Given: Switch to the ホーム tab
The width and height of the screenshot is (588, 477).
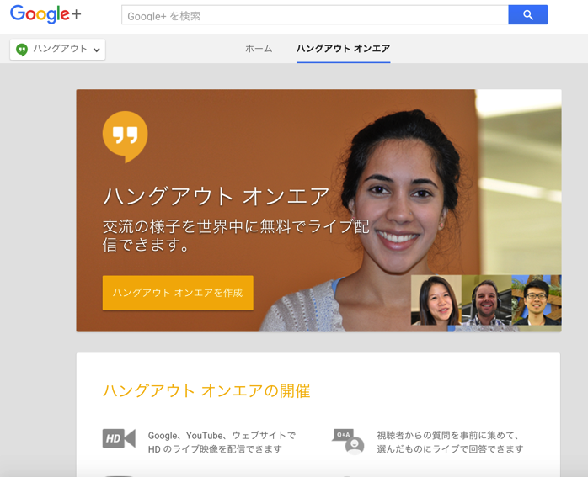Looking at the screenshot, I should (x=259, y=49).
